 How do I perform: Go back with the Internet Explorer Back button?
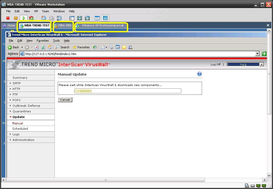(13, 47)
